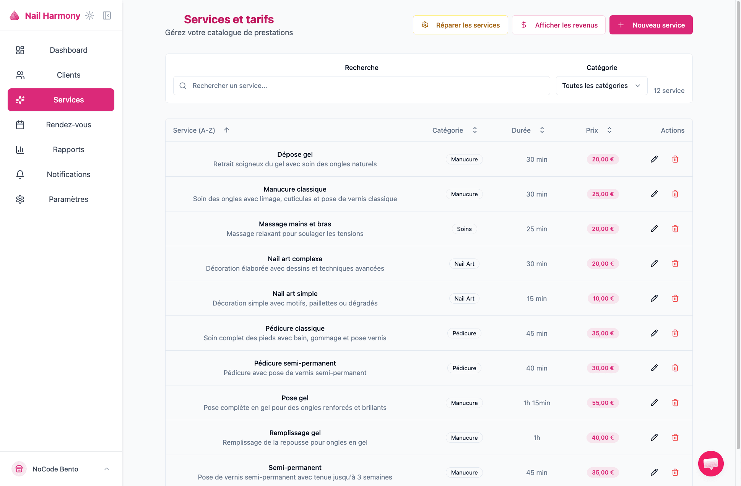The image size is (741, 486).
Task: Select the Dashboard icon in the sidebar
Action: coord(20,50)
